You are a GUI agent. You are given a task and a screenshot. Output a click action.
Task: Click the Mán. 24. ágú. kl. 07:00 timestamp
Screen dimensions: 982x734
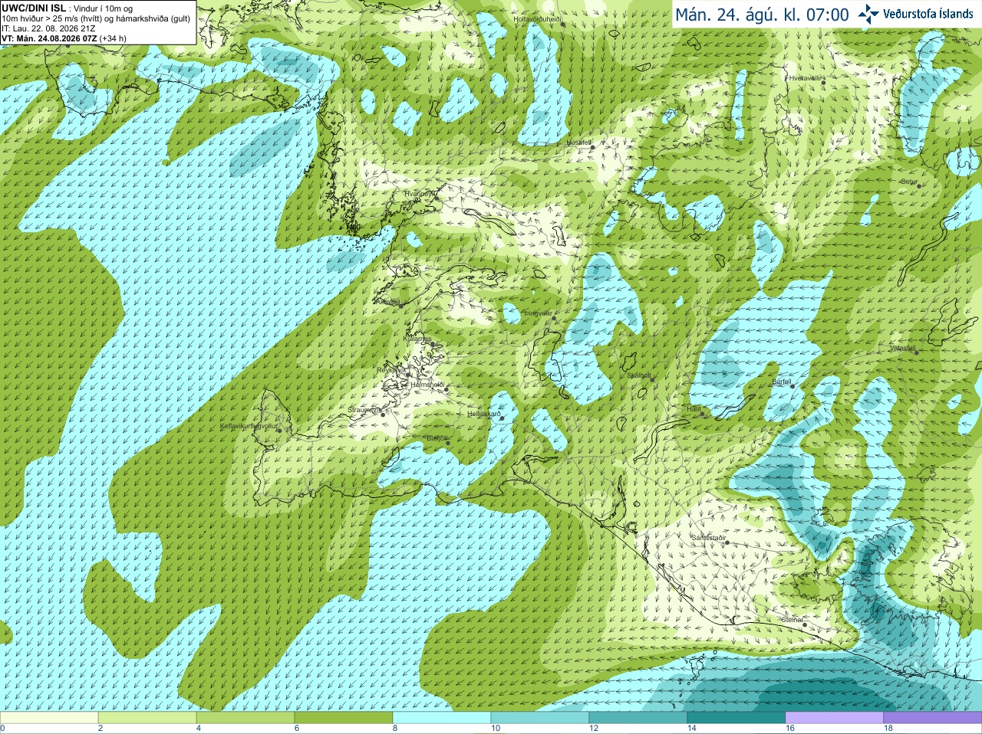(762, 15)
